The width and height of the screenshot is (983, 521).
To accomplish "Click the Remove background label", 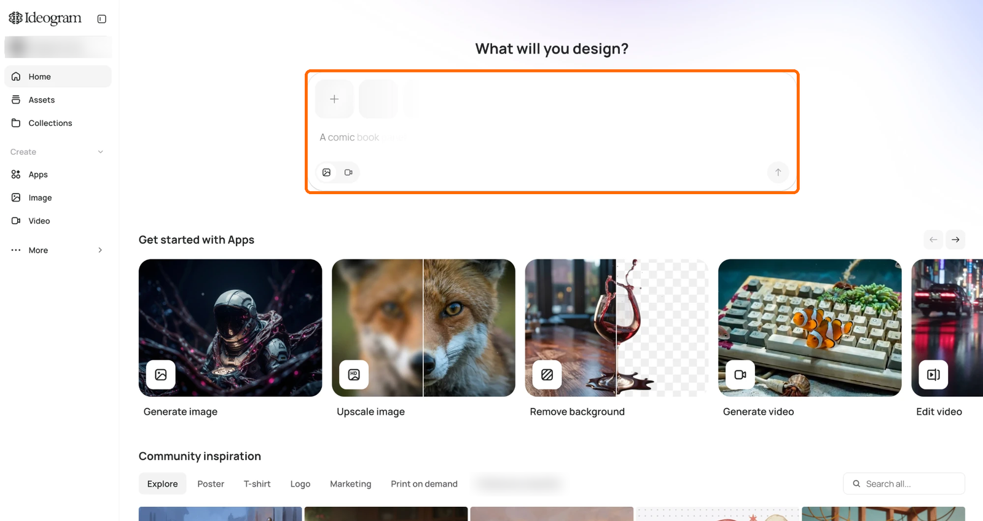I will coord(577,412).
